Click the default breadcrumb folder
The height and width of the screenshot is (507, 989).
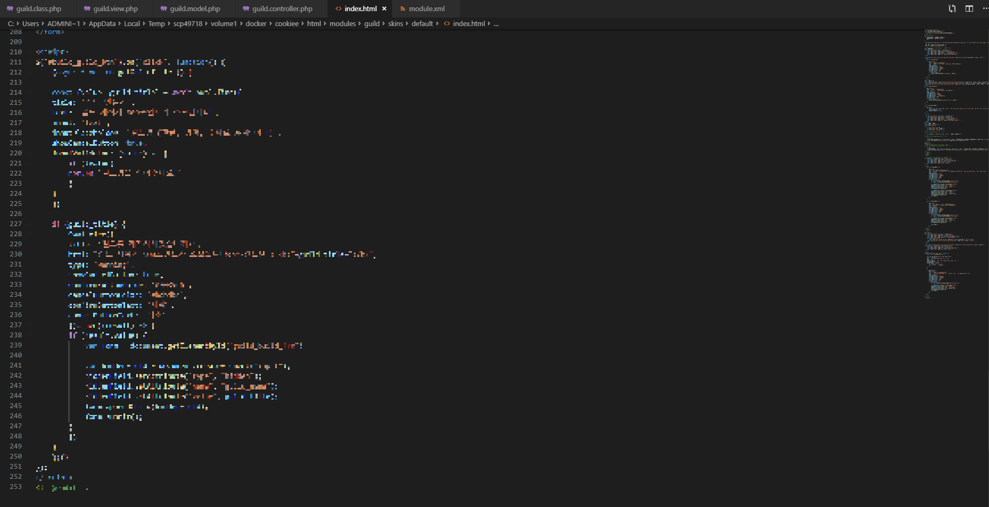pos(422,23)
